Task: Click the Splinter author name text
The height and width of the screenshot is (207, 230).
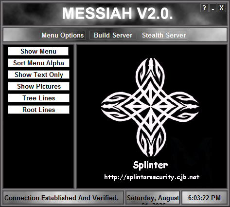Action: pos(150,165)
